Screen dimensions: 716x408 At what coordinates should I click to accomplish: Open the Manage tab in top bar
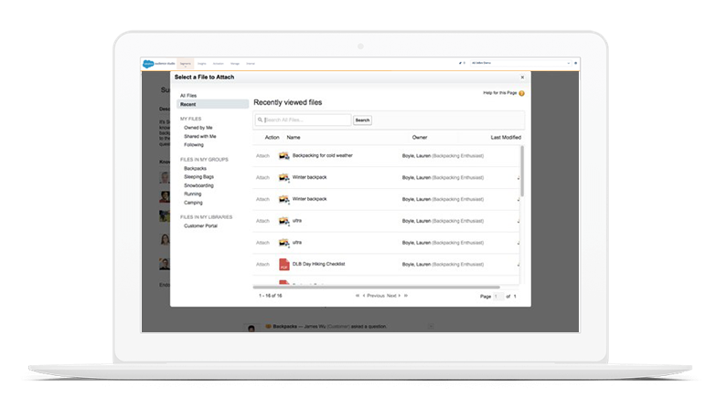[x=235, y=63]
